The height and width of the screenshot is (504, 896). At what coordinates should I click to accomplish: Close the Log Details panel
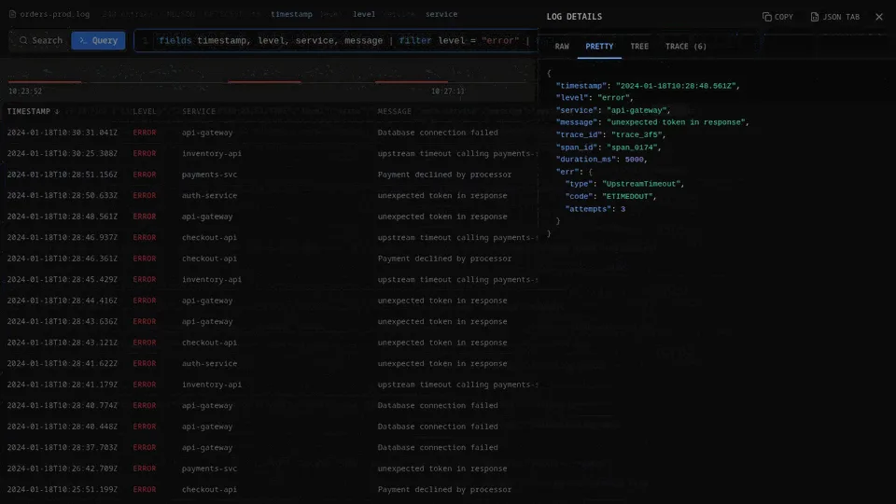coord(879,17)
